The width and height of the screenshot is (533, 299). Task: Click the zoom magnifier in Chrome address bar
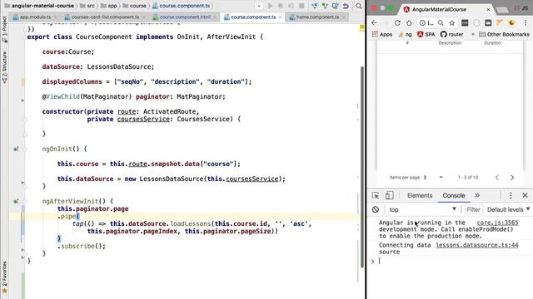(441, 22)
